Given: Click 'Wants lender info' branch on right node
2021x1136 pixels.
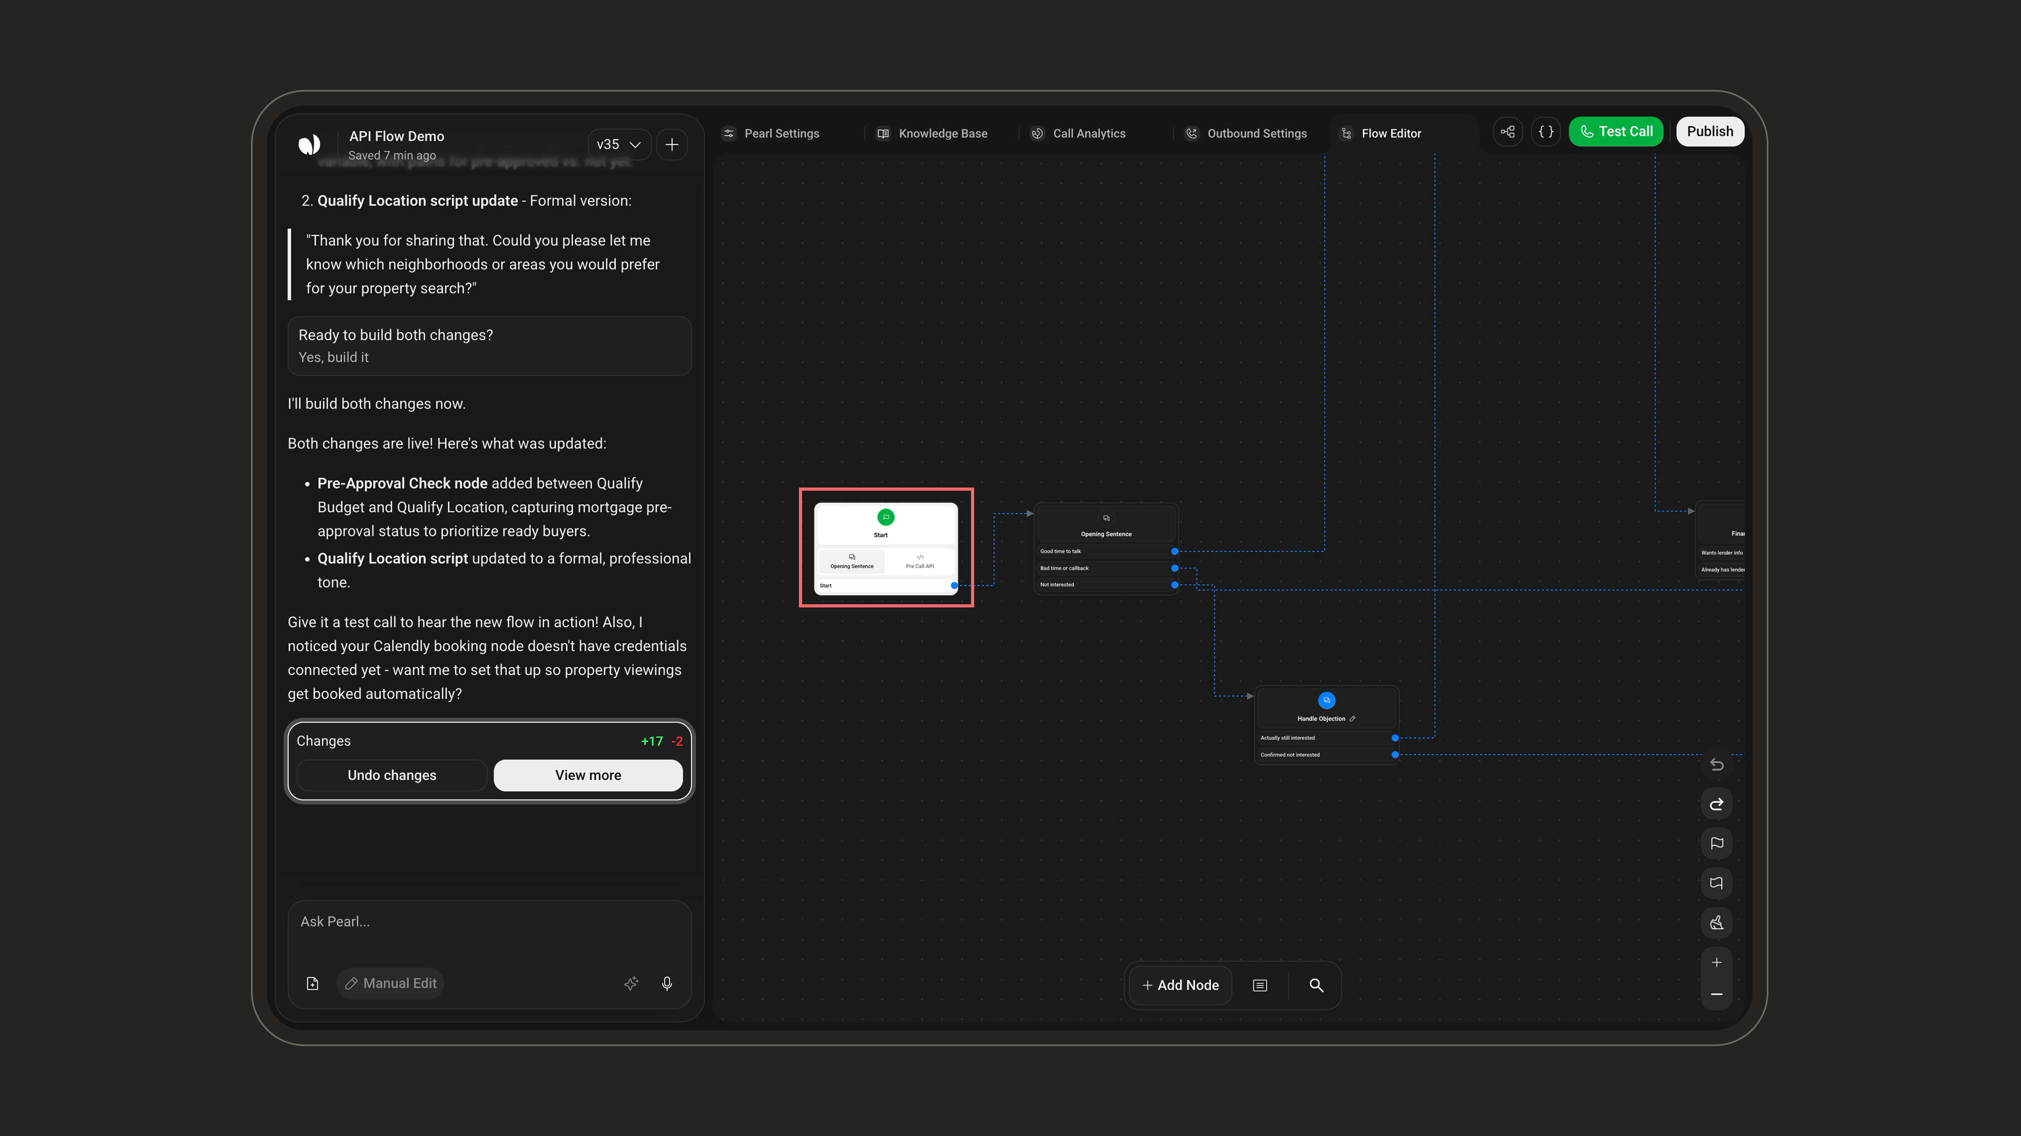Looking at the screenshot, I should pos(1721,553).
